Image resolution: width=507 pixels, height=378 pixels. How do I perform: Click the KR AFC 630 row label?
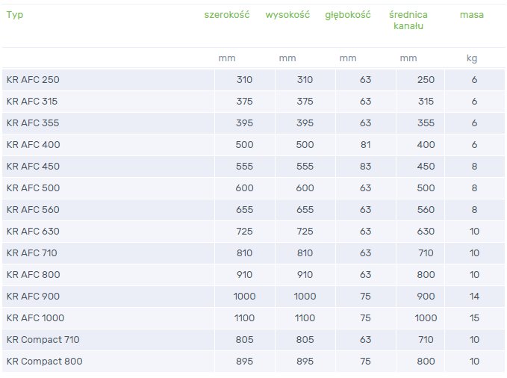33,232
